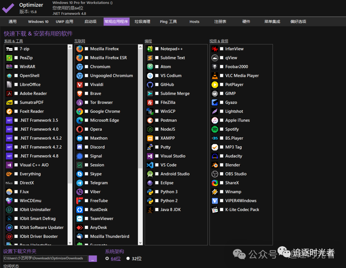Click the download folder path field

coord(45,258)
